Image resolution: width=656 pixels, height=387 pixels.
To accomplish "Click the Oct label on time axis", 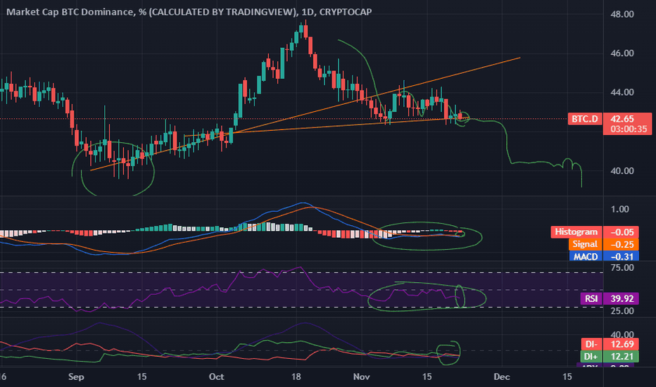I will click(x=217, y=377).
